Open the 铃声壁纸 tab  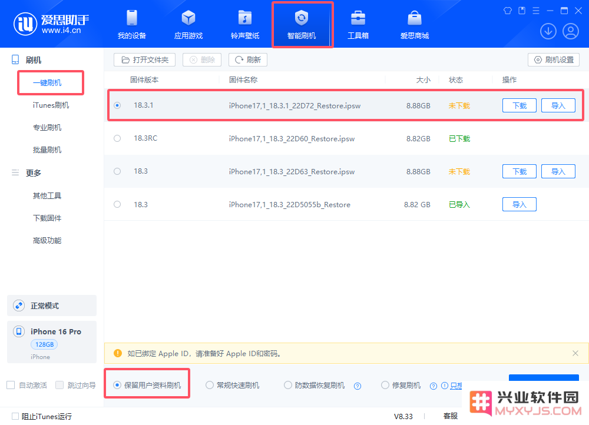click(245, 24)
